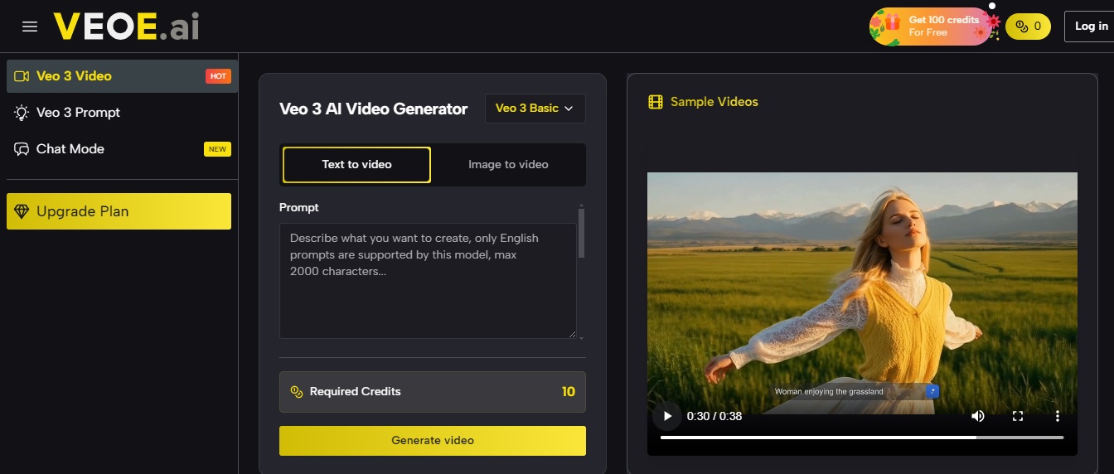Click the Get 100 credits banner
Image resolution: width=1114 pixels, height=474 pixels.
(930, 27)
